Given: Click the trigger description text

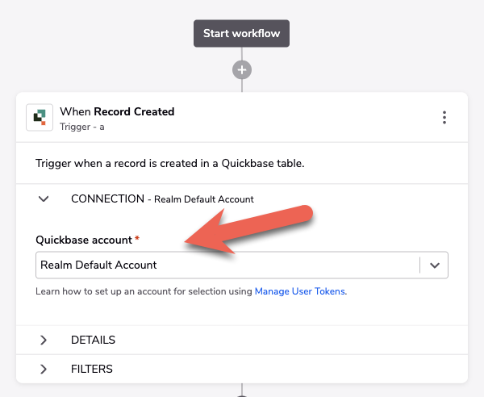Looking at the screenshot, I should coord(170,163).
